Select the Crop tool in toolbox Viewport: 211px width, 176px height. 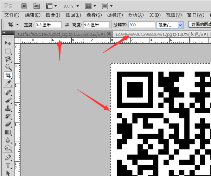(8, 75)
